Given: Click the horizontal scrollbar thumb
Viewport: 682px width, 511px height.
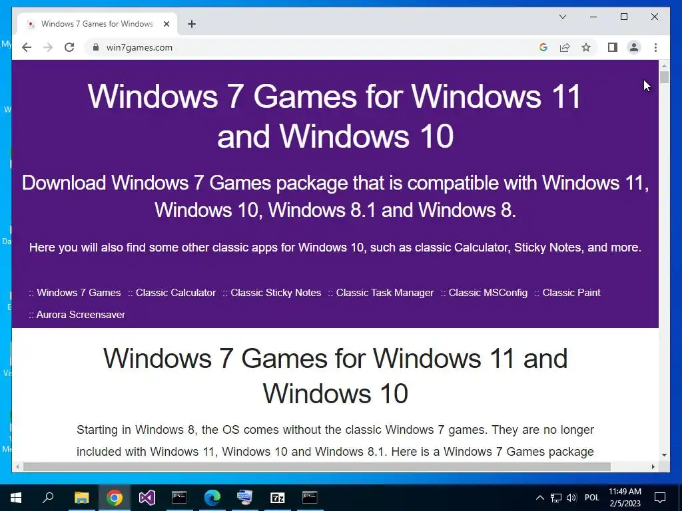Looking at the screenshot, I should 316,466.
